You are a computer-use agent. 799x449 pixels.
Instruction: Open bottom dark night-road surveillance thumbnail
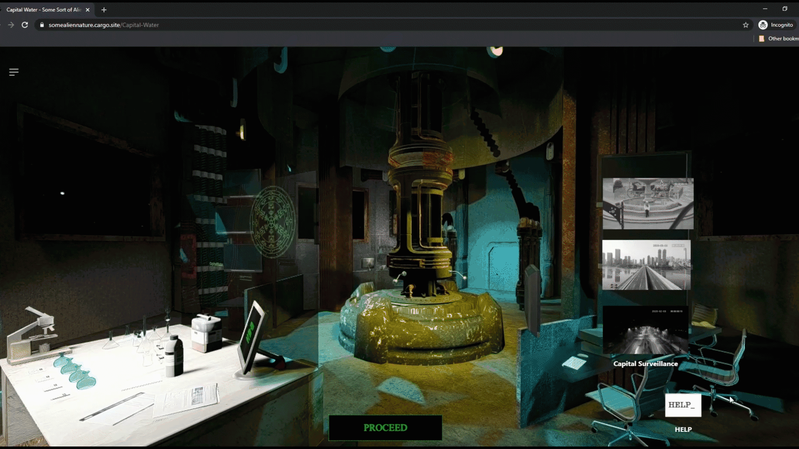(x=645, y=331)
